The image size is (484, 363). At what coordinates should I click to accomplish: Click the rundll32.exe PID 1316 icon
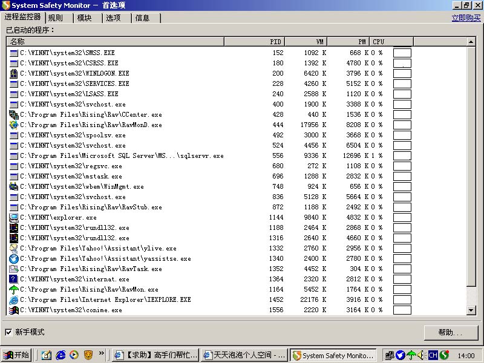click(13, 238)
